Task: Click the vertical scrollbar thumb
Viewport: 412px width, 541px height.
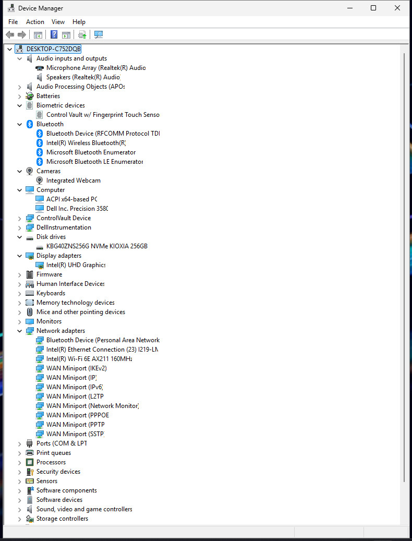Action: [404, 268]
